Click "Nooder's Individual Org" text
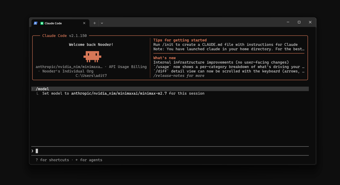The image size is (340, 185). click(x=68, y=71)
